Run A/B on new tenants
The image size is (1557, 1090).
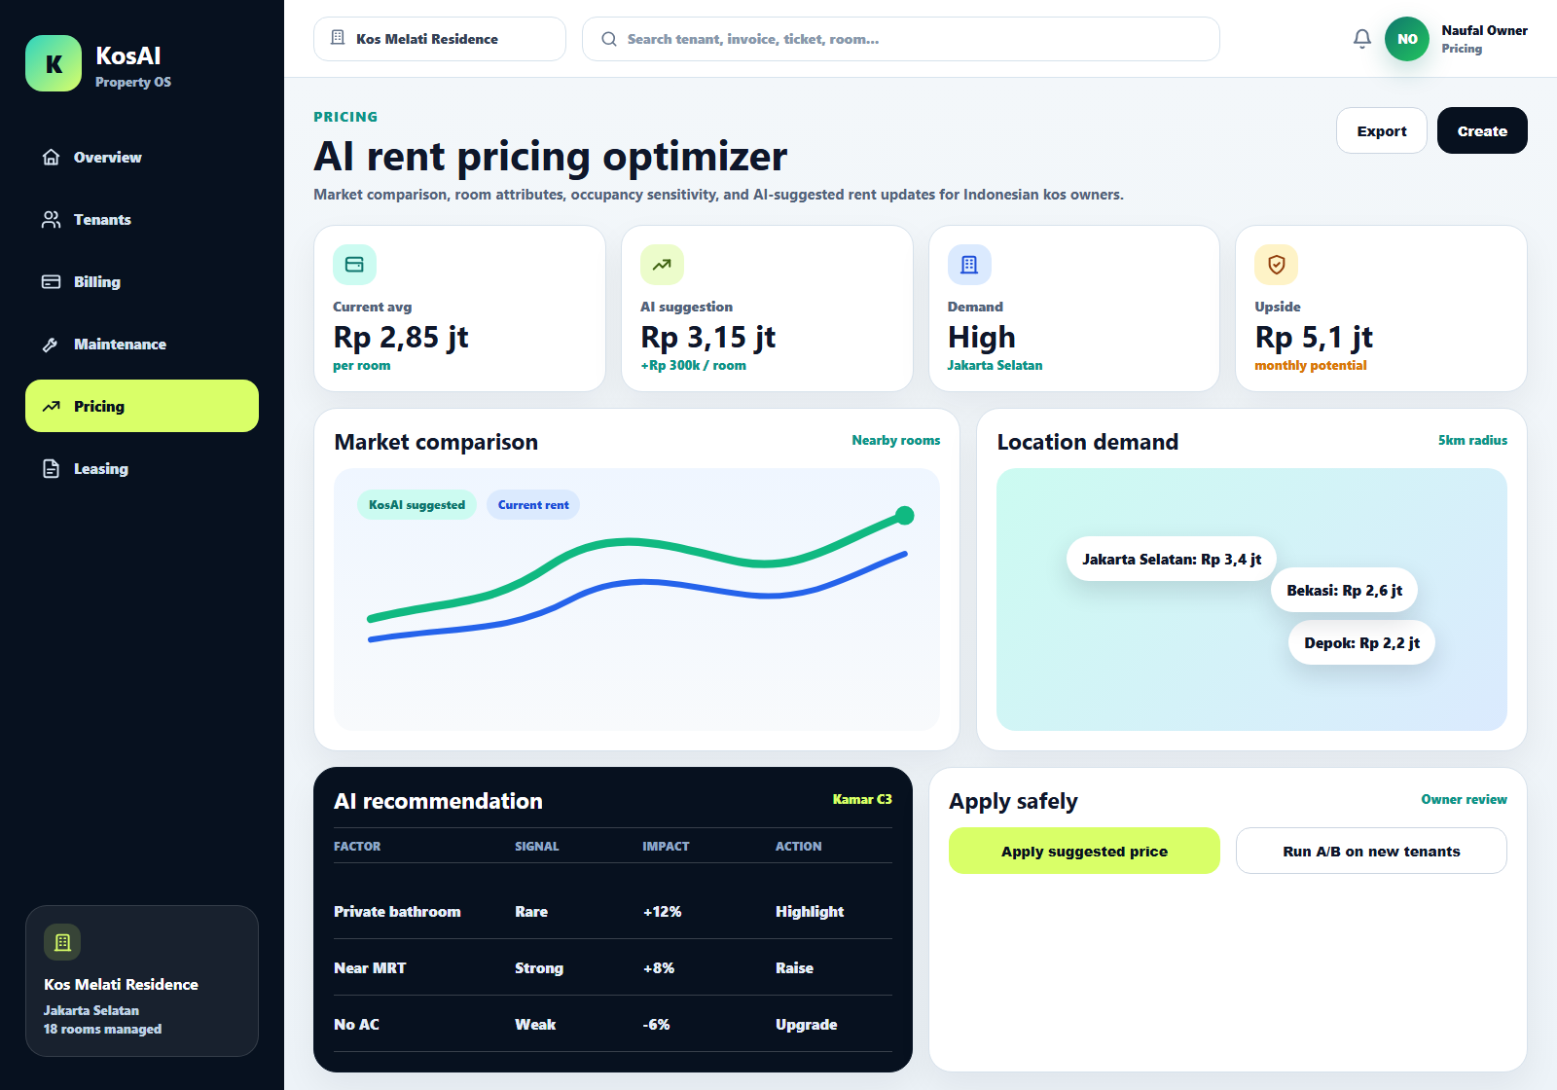[x=1371, y=851]
